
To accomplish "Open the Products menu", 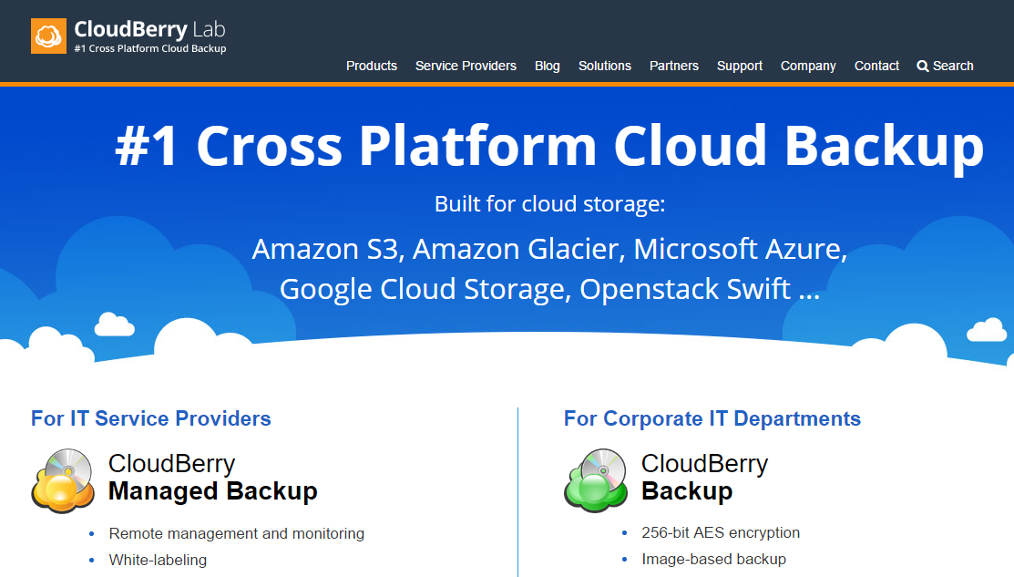I will click(x=371, y=66).
